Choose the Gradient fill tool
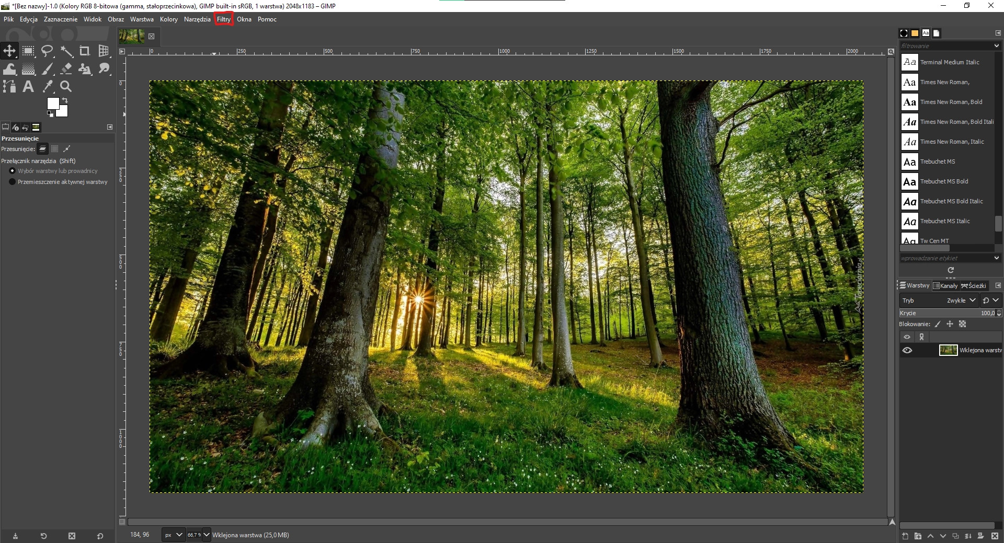Image resolution: width=1004 pixels, height=543 pixels. pos(28,69)
